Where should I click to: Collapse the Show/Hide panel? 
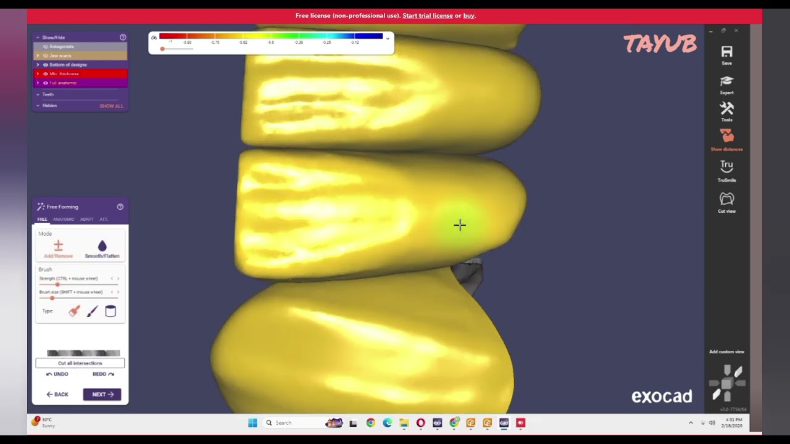pos(38,38)
